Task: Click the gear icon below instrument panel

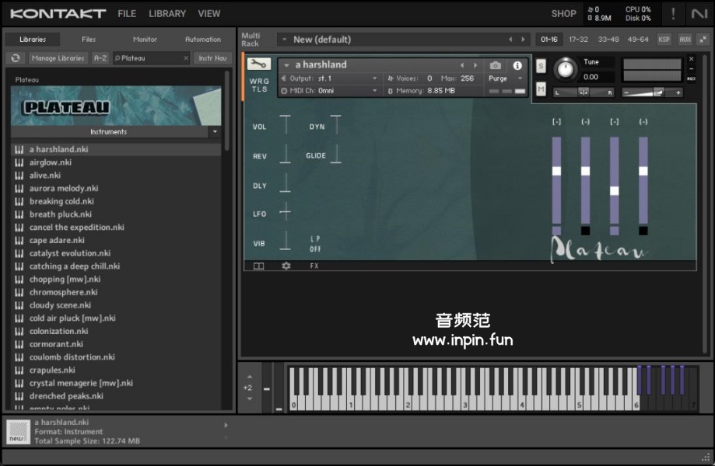Action: [x=286, y=266]
